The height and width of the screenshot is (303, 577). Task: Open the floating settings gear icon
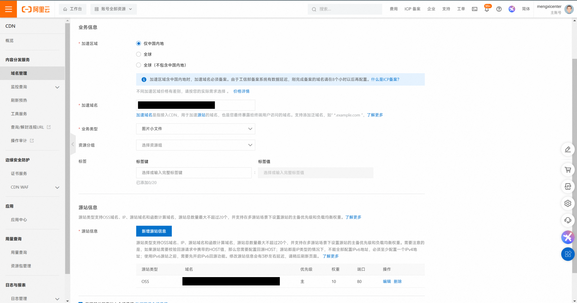tap(568, 203)
